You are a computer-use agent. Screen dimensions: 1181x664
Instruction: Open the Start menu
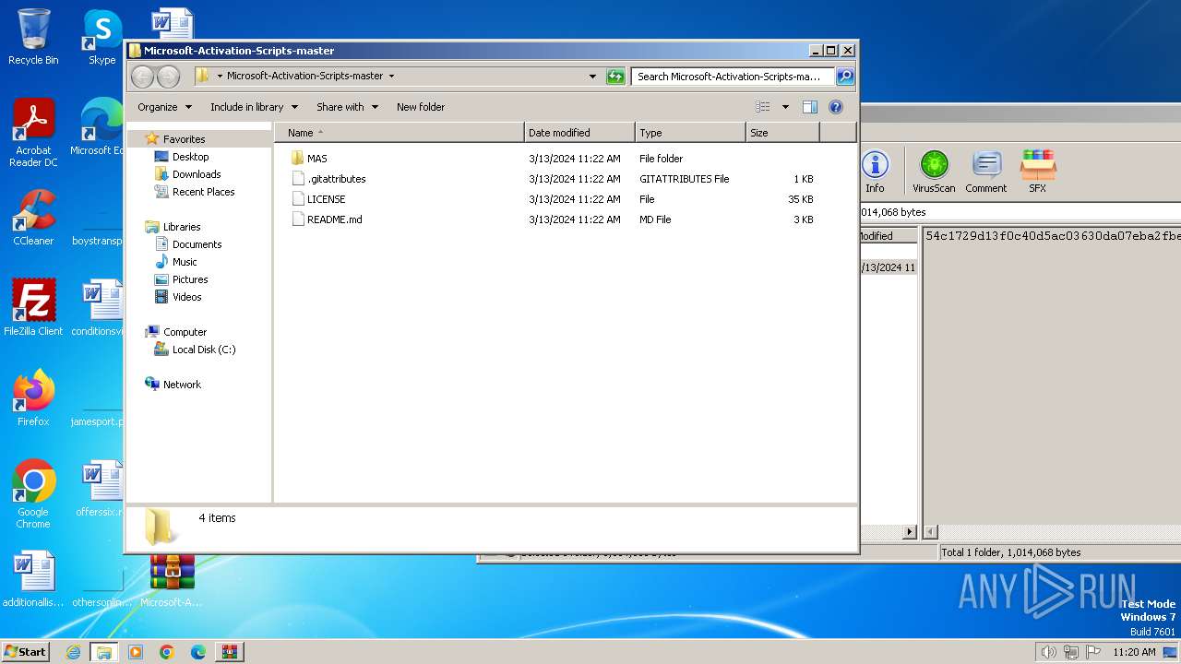coord(26,651)
